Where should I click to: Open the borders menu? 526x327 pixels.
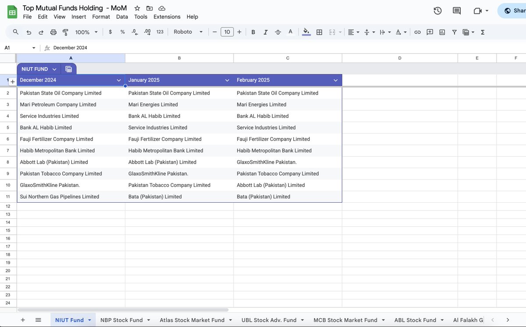[319, 32]
